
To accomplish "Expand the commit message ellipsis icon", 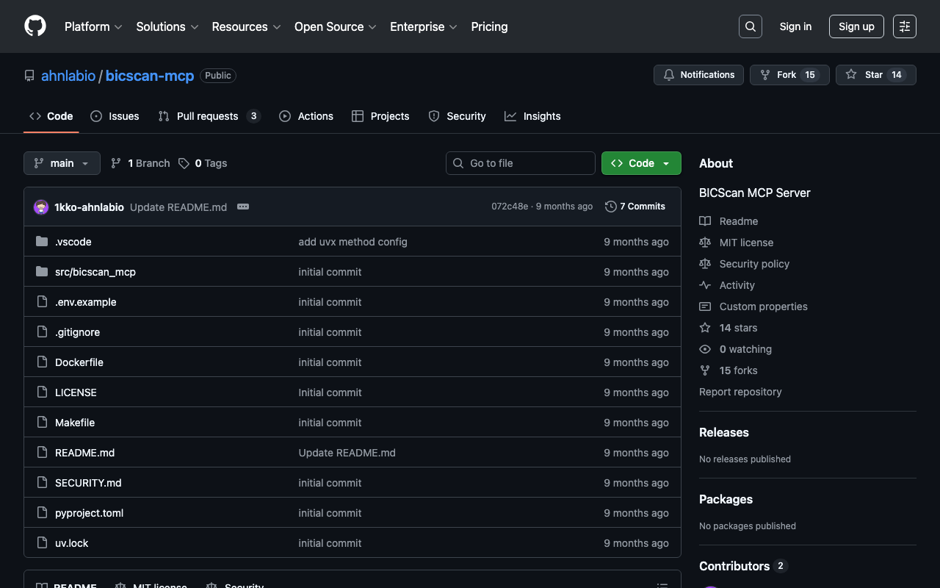I will (243, 207).
